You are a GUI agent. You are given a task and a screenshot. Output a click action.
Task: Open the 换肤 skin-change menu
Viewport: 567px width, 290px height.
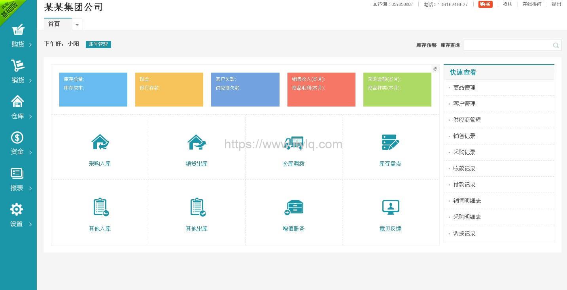point(507,4)
